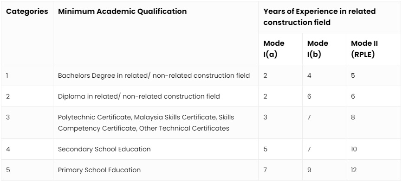Click the Mode II (RPLE) column header
402x181 pixels.
point(364,49)
